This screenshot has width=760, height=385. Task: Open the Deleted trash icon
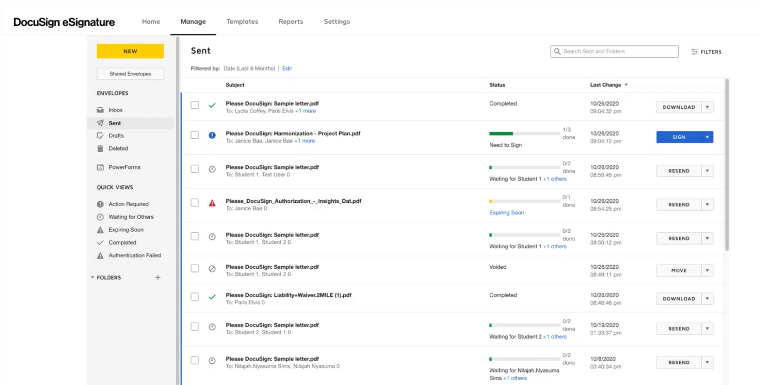click(100, 148)
